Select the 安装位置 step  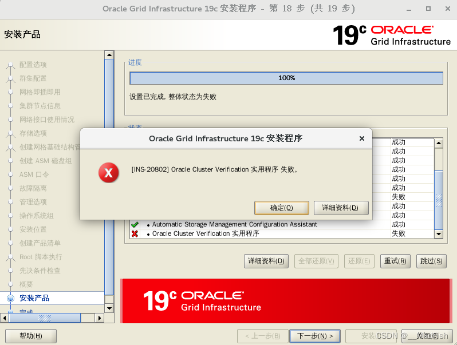click(x=33, y=229)
